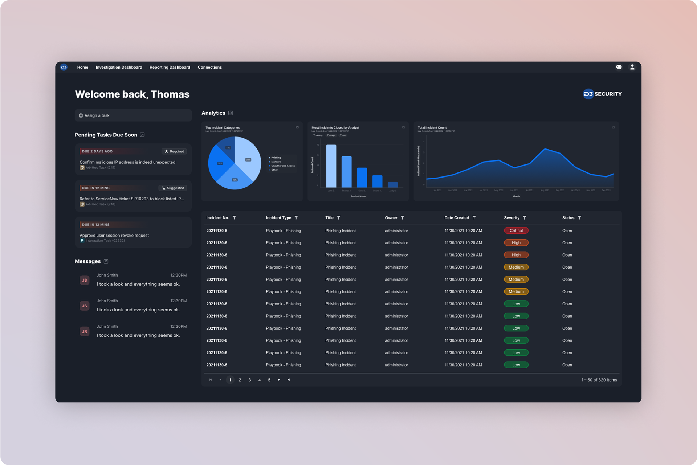Go to page 3 of incidents
The height and width of the screenshot is (465, 697).
coord(250,380)
